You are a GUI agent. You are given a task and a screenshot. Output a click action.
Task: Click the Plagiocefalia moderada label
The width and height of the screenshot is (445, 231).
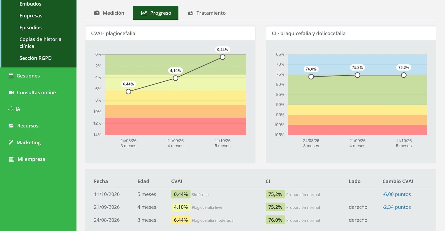point(212,220)
